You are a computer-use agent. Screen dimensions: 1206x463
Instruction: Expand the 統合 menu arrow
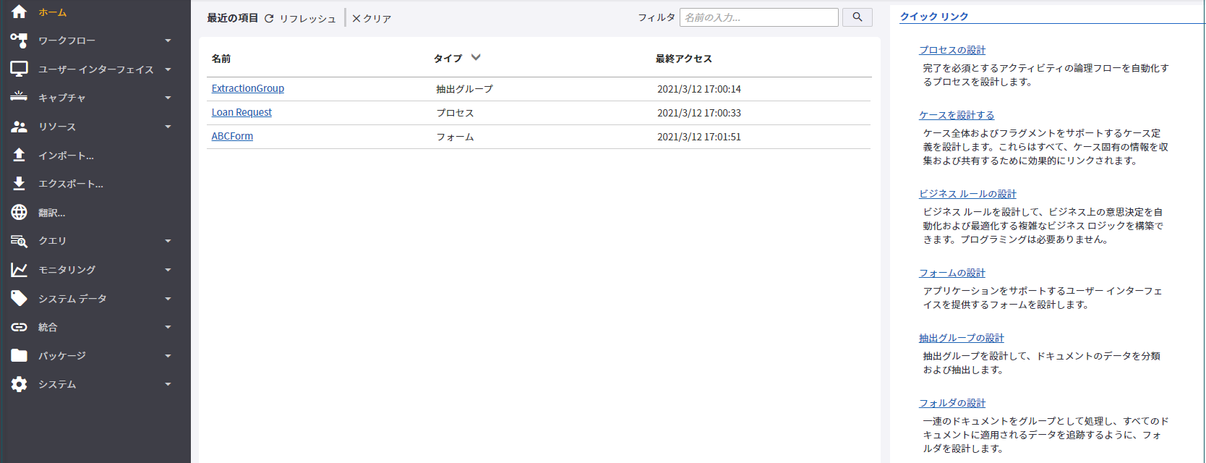click(168, 327)
